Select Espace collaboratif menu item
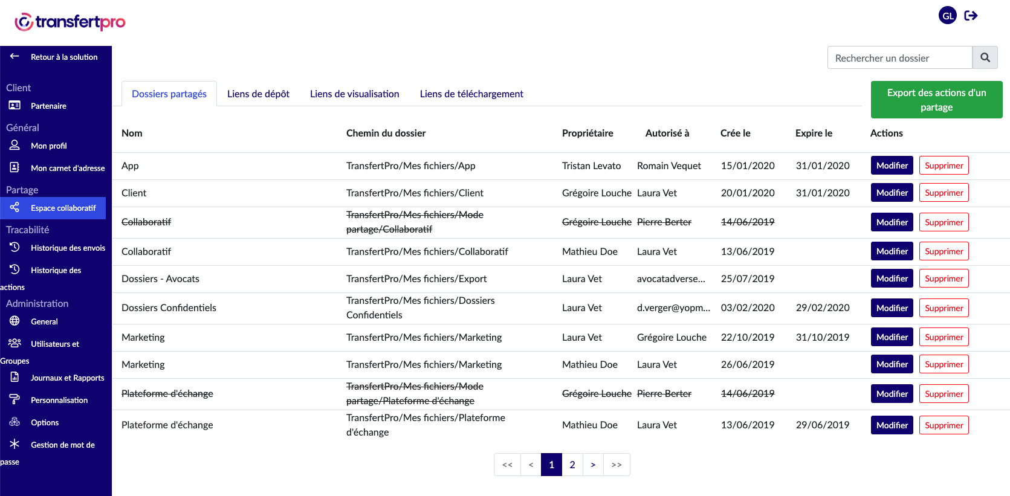This screenshot has height=496, width=1010. [53, 208]
